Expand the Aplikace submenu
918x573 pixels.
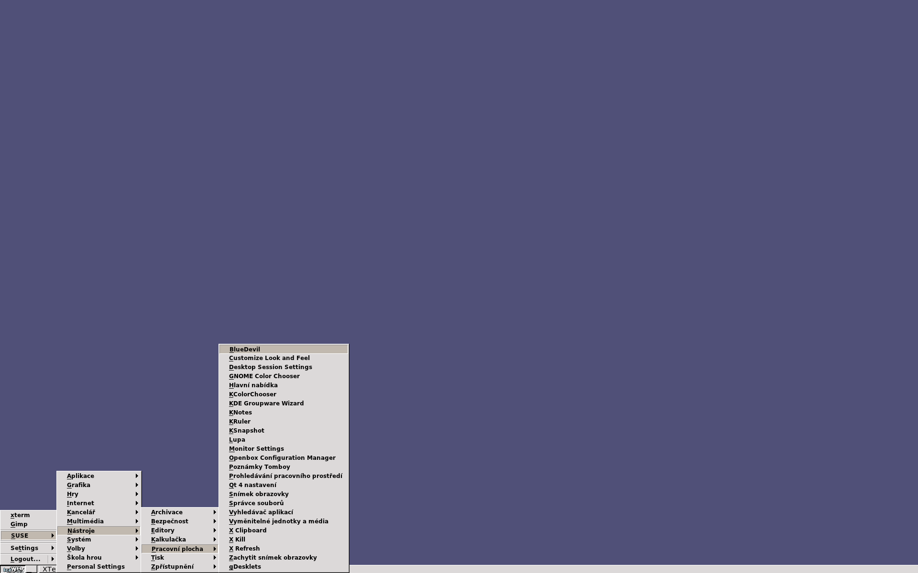point(99,476)
